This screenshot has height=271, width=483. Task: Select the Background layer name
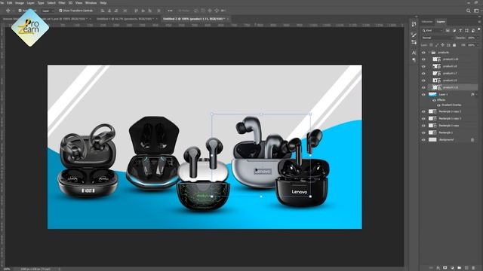446,140
